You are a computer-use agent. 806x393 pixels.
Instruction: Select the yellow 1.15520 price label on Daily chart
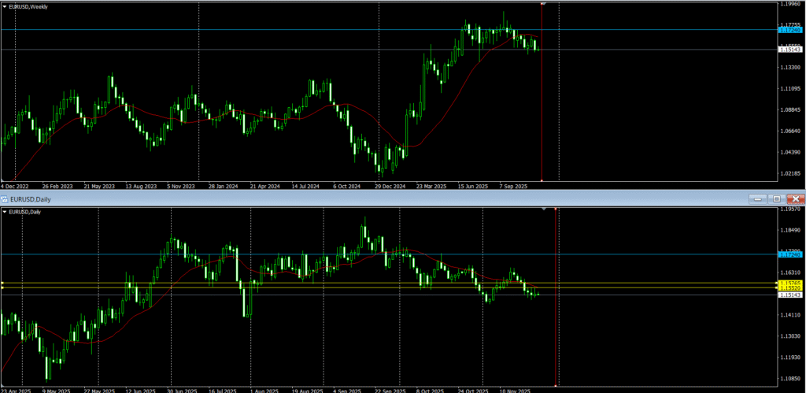[x=789, y=288]
